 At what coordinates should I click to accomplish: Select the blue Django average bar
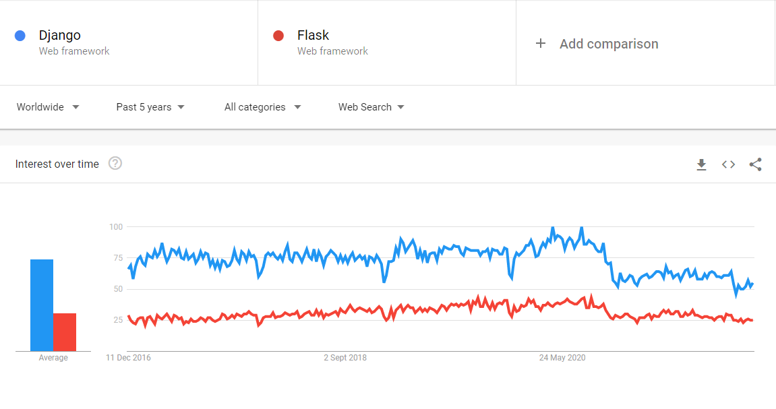coord(42,305)
